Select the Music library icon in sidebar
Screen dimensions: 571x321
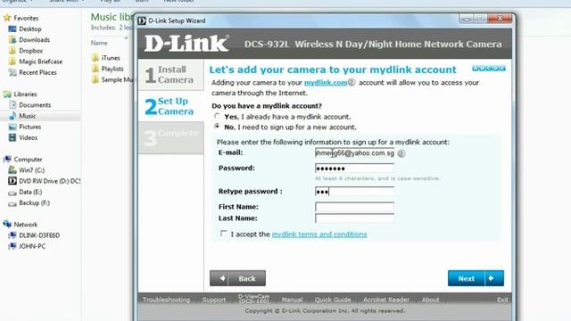[x=12, y=116]
